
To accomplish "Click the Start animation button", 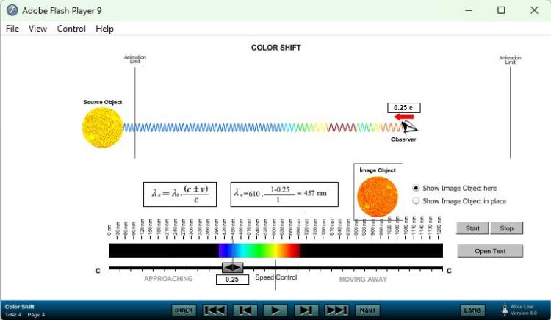I will [x=472, y=228].
